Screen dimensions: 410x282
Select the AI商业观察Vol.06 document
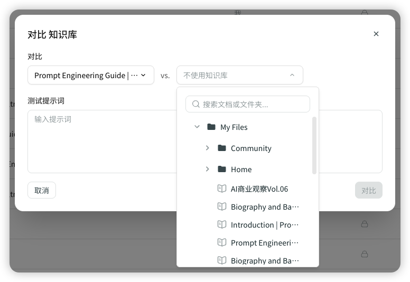(x=259, y=189)
